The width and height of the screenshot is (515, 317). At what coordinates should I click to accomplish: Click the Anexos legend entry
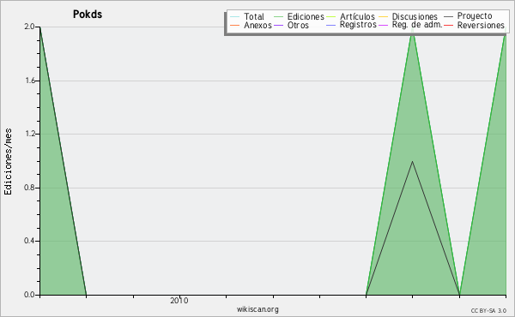[x=251, y=25]
